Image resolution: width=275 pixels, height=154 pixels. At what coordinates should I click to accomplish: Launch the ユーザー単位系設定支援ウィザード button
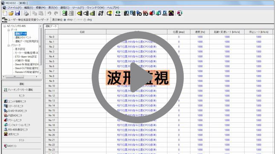click(x=26, y=20)
